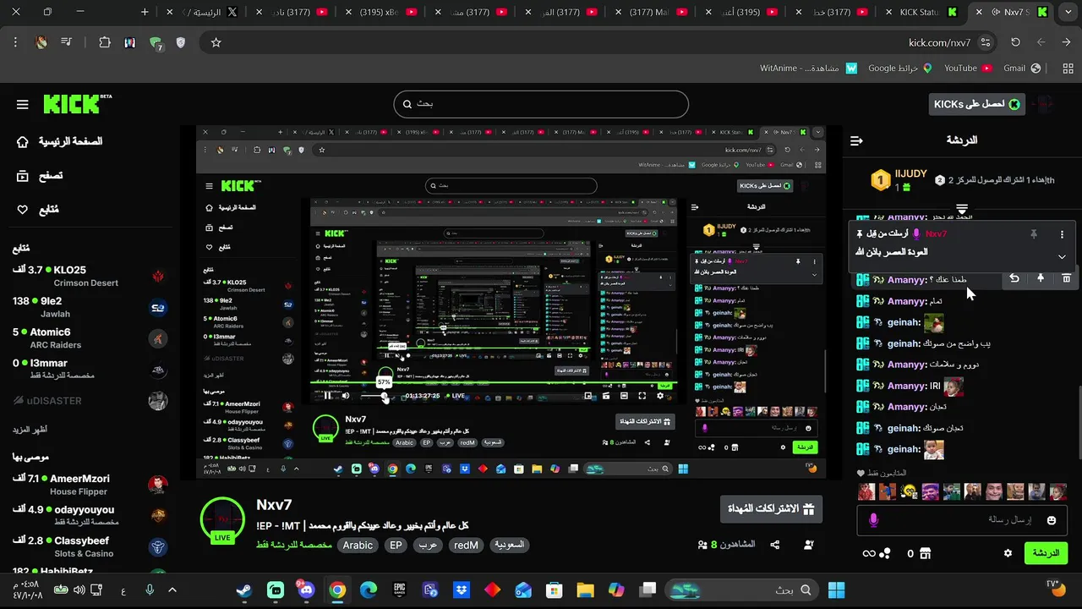Click the stream video player
The width and height of the screenshot is (1082, 609).
coord(511,302)
